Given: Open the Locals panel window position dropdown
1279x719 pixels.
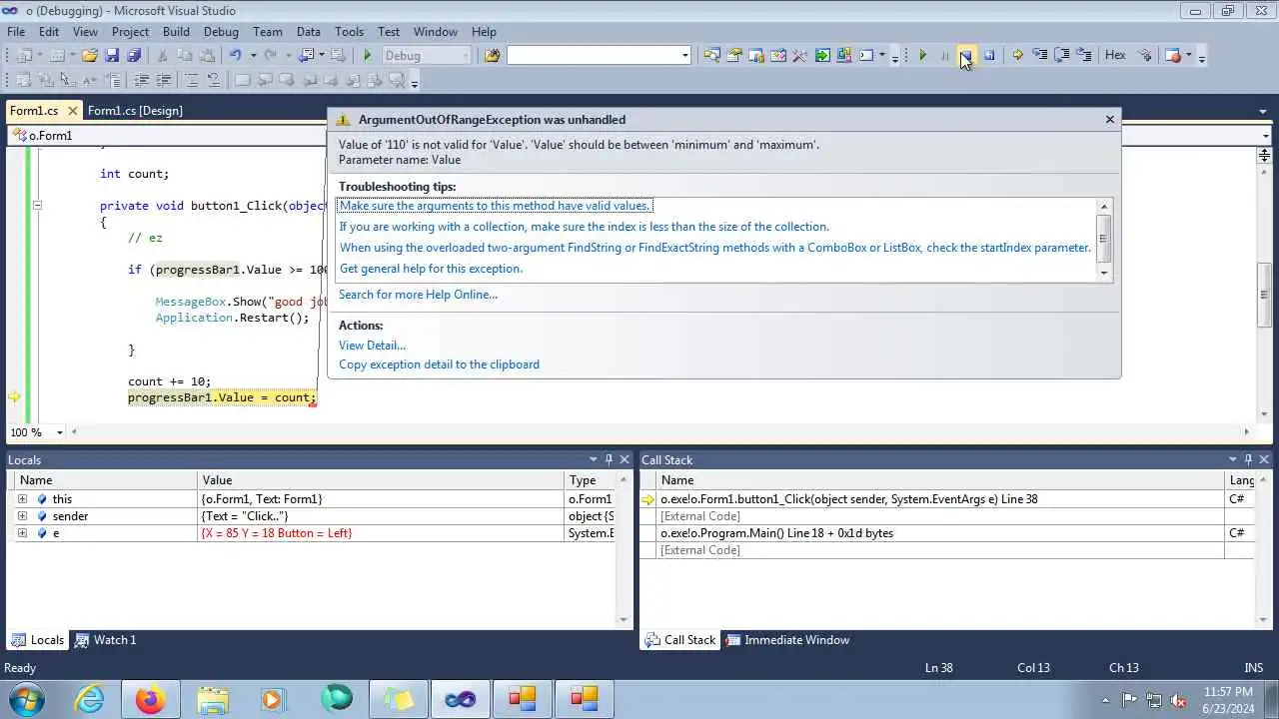Looking at the screenshot, I should click(593, 459).
